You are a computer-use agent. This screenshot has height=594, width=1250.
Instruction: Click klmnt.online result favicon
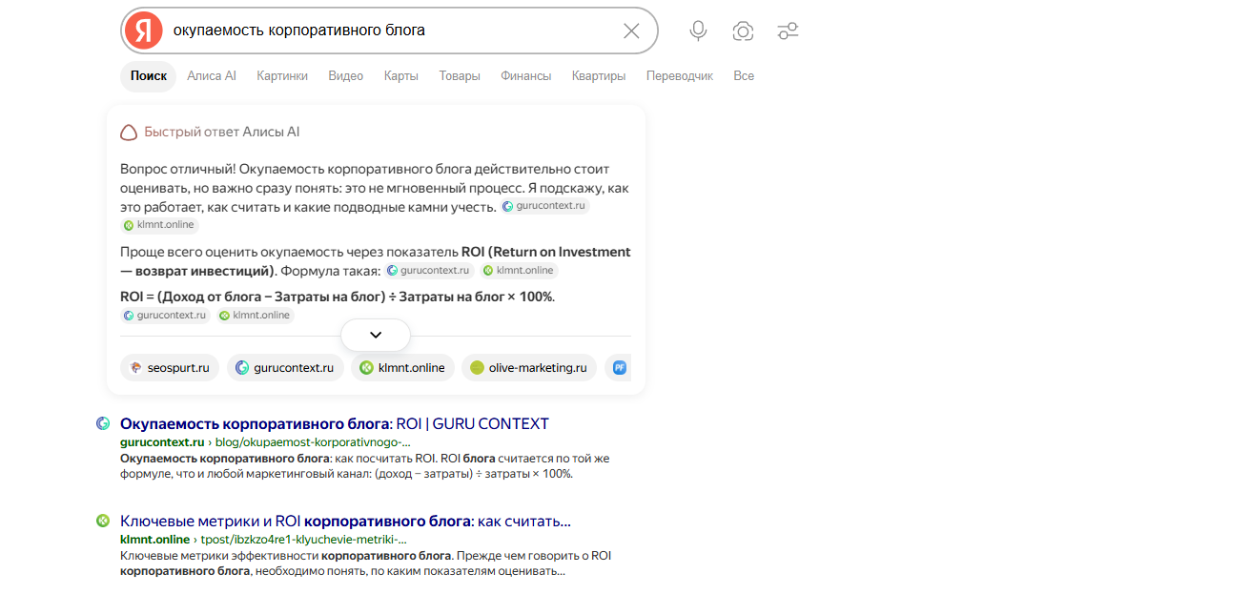coord(103,521)
